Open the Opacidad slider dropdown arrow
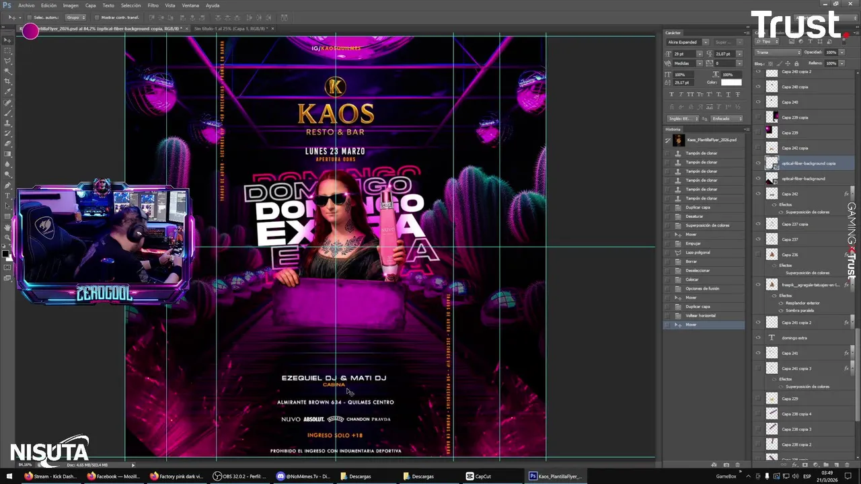The height and width of the screenshot is (484, 861). pos(842,52)
